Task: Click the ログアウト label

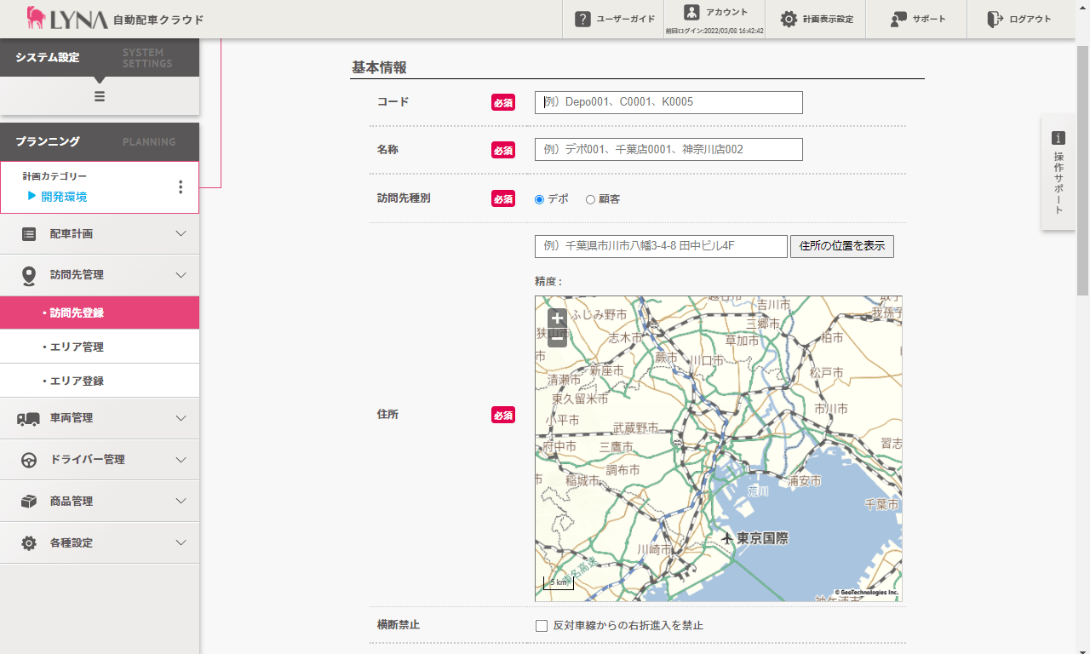Action: pos(1030,19)
